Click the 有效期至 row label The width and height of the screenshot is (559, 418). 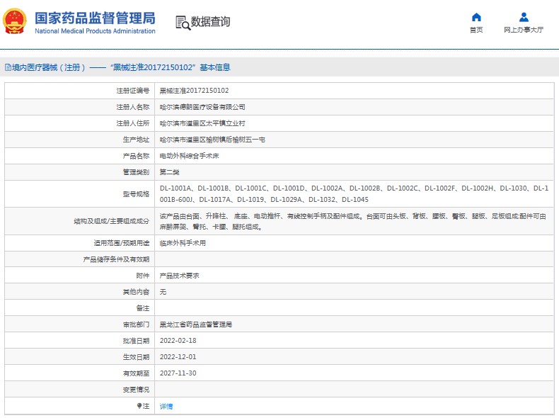(136, 373)
